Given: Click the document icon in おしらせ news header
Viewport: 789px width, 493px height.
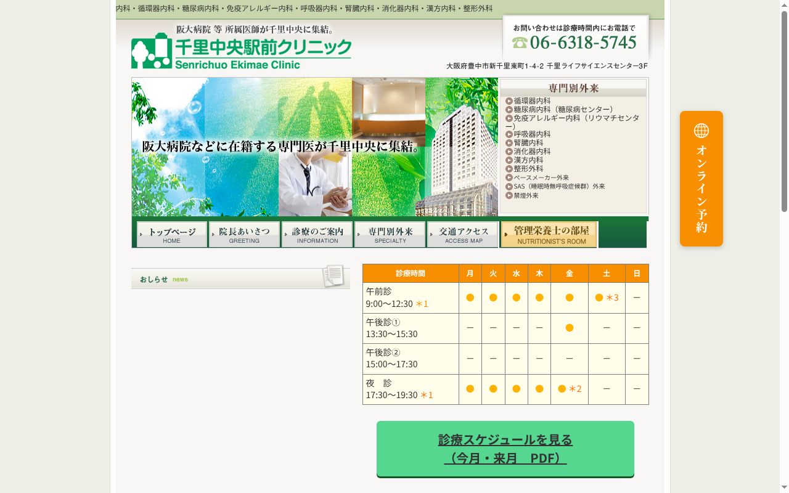Looking at the screenshot, I should click(333, 276).
